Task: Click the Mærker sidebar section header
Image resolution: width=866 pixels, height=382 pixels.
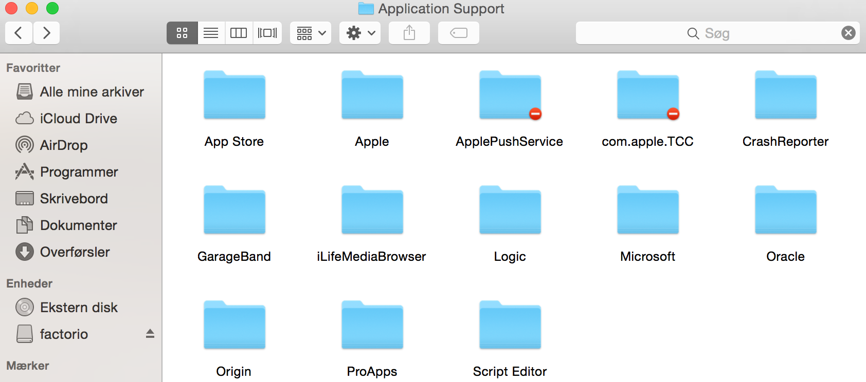Action: 28,366
